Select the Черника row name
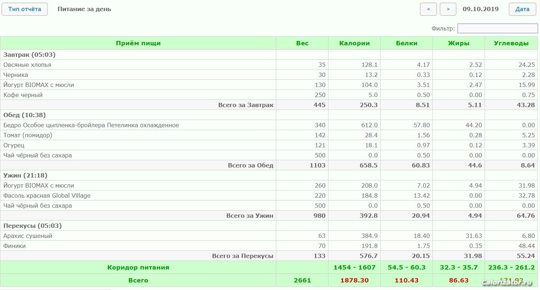 click(x=15, y=75)
